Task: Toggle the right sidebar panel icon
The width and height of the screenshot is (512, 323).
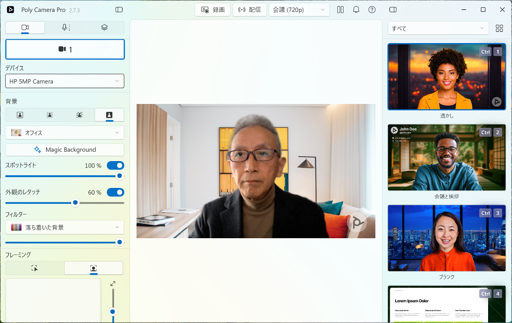Action: [393, 9]
